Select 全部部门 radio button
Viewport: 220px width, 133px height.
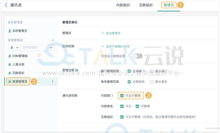click(129, 71)
